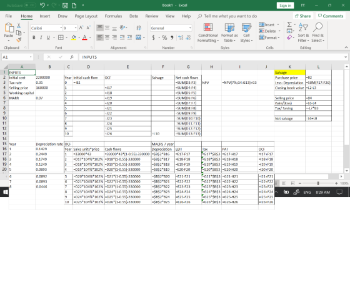Apply Italic formatting
This screenshot has height=299, width=350.
[41, 38]
